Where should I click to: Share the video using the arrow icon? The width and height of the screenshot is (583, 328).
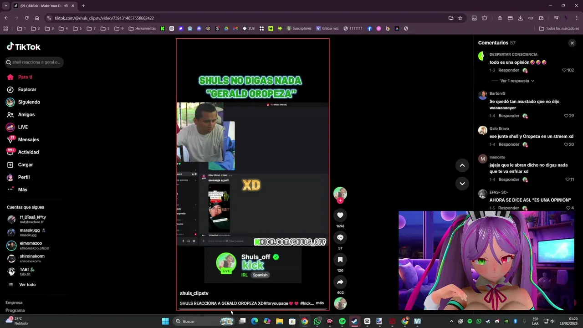pos(340,282)
